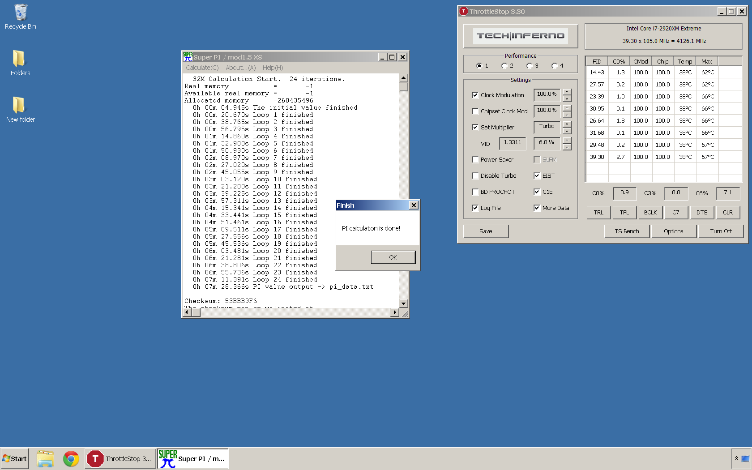Select Performance profile 3
This screenshot has width=752, height=470.
(529, 66)
